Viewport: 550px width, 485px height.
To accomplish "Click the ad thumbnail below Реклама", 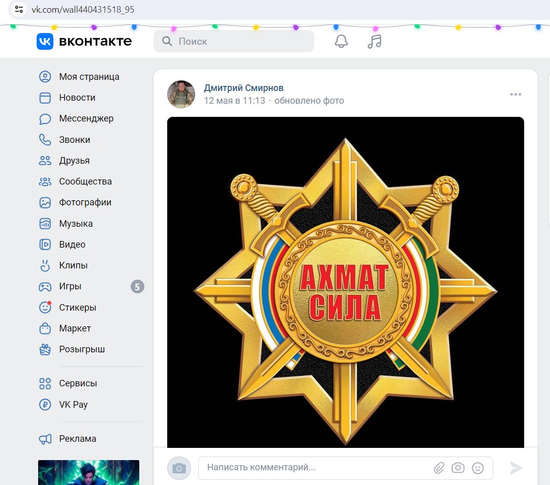I will tap(89, 472).
